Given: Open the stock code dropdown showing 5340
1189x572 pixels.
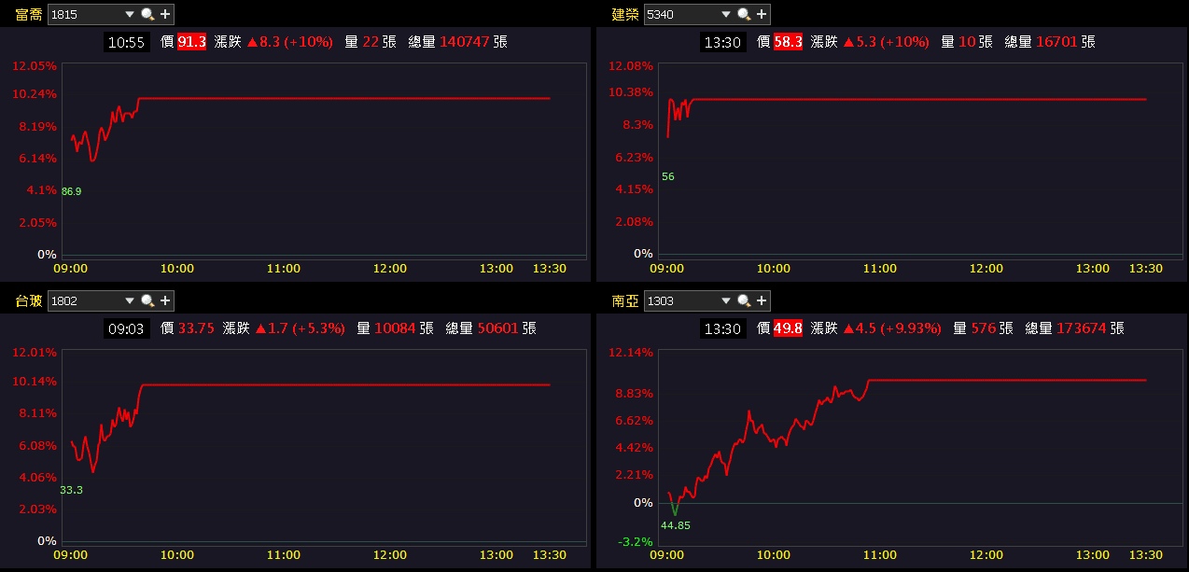Looking at the screenshot, I should [726, 14].
